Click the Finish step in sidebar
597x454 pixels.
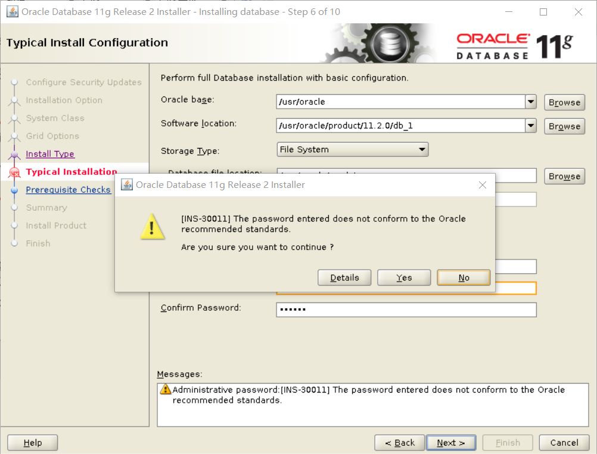(38, 243)
